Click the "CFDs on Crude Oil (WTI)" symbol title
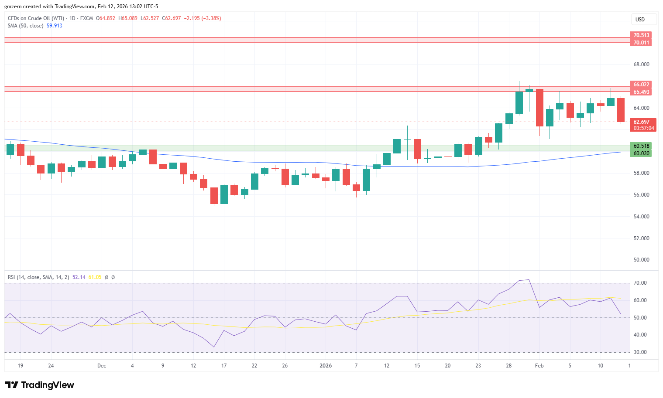Viewport: 663px width, 398px height. click(x=36, y=18)
